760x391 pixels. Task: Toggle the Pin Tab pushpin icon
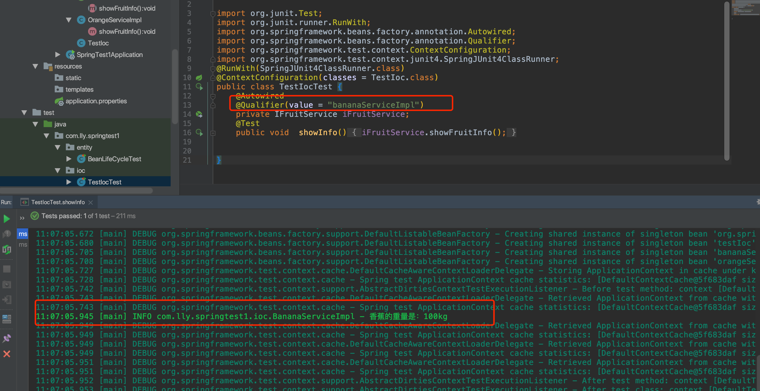[x=7, y=338]
